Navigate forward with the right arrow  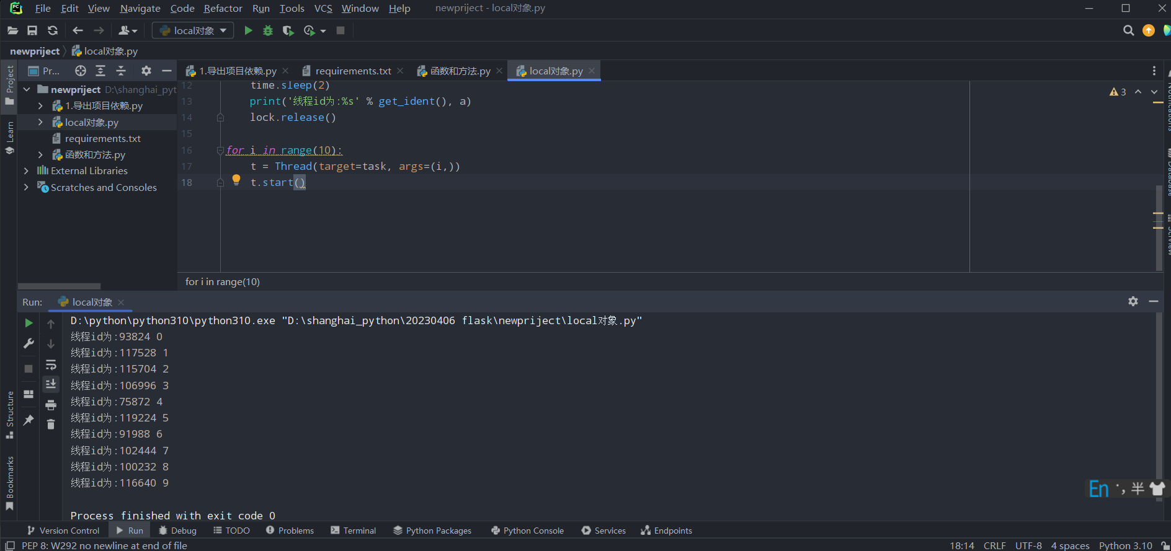(x=99, y=30)
